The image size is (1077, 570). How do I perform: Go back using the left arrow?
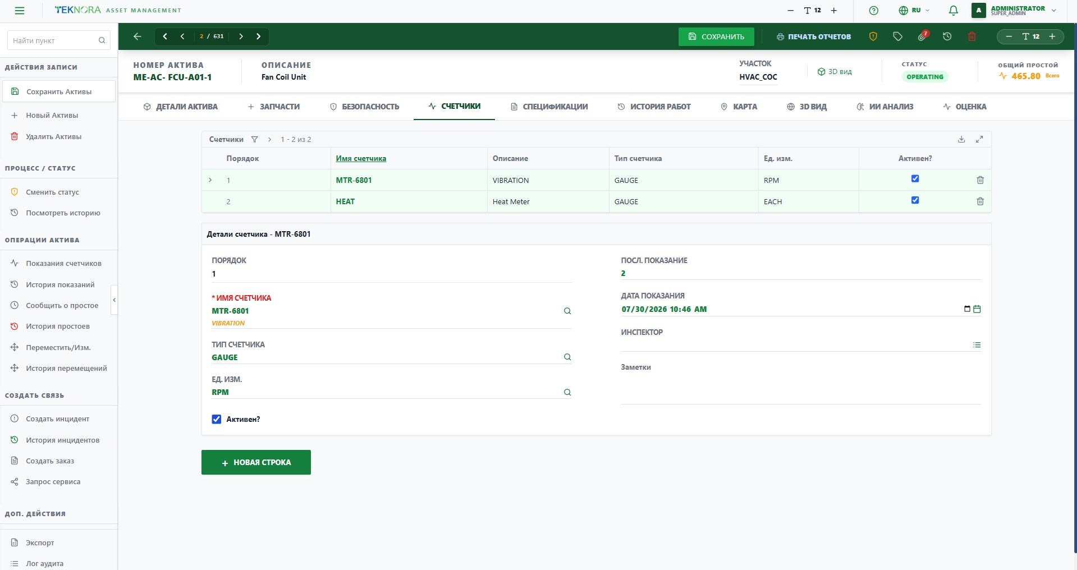[x=138, y=36]
